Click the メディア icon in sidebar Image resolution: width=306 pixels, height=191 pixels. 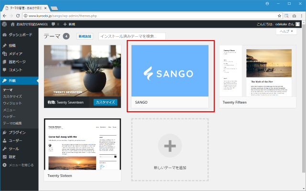point(4,53)
